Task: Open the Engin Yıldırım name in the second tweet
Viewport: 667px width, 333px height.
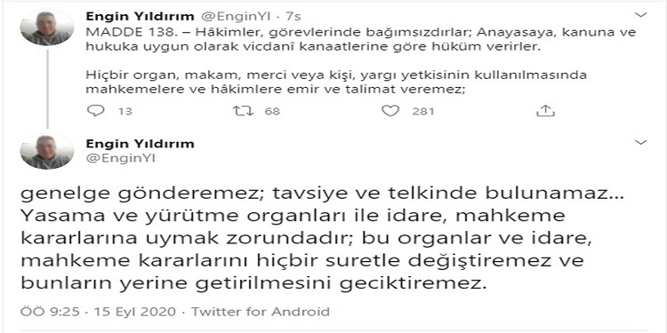Action: tap(140, 144)
